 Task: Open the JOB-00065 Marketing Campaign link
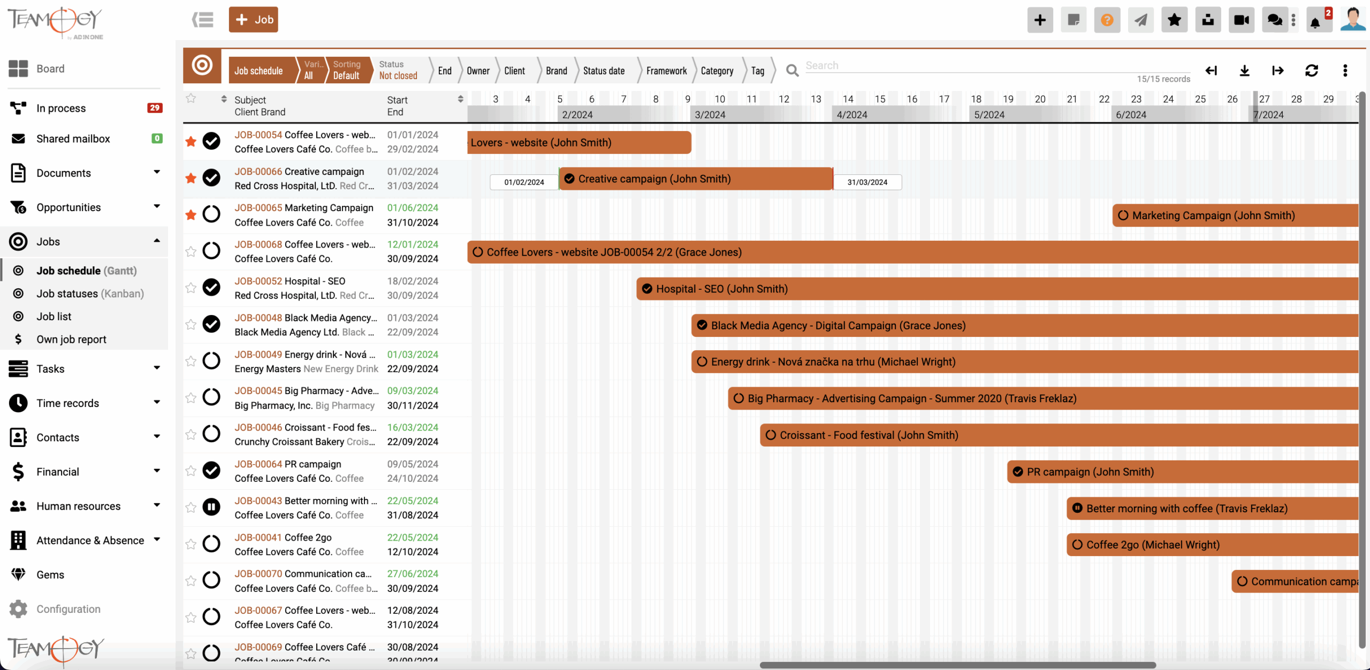(258, 208)
